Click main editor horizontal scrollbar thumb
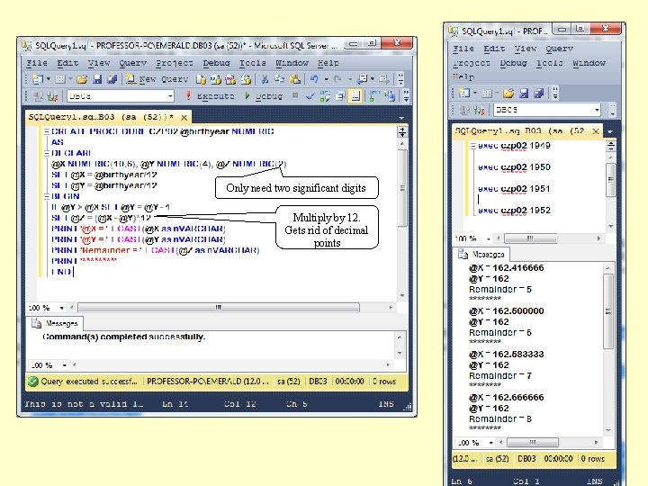Image resolution: width=648 pixels, height=486 pixels. pos(219,308)
